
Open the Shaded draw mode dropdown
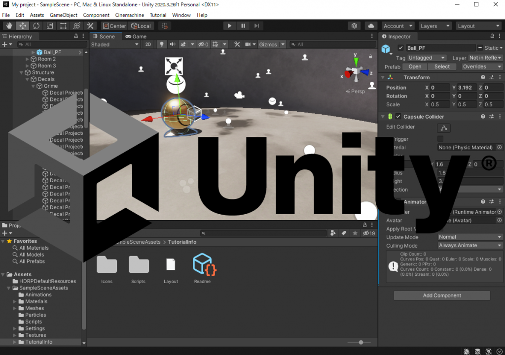[114, 44]
